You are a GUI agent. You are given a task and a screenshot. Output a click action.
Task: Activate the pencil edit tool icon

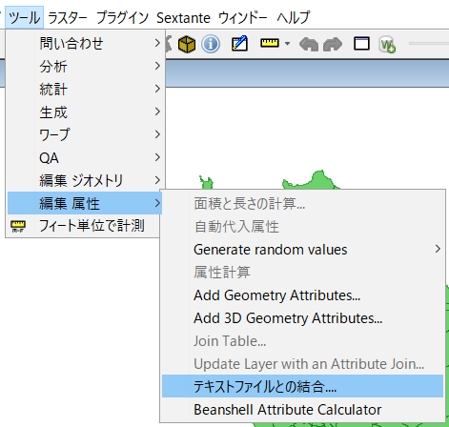point(239,44)
